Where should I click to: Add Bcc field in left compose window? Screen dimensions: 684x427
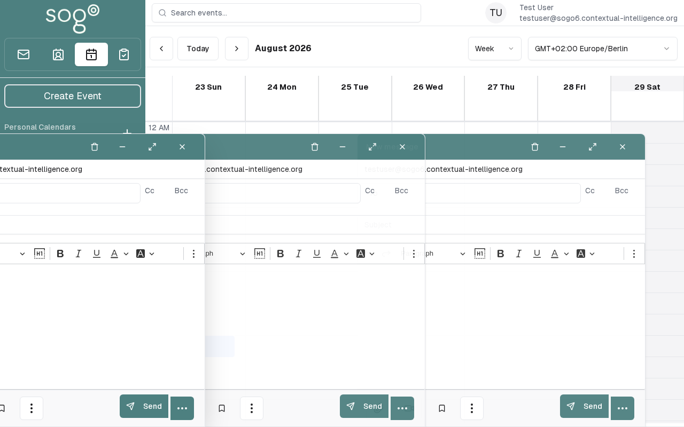[181, 191]
